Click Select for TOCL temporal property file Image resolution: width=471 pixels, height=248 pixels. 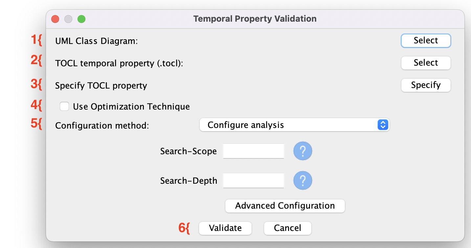426,63
